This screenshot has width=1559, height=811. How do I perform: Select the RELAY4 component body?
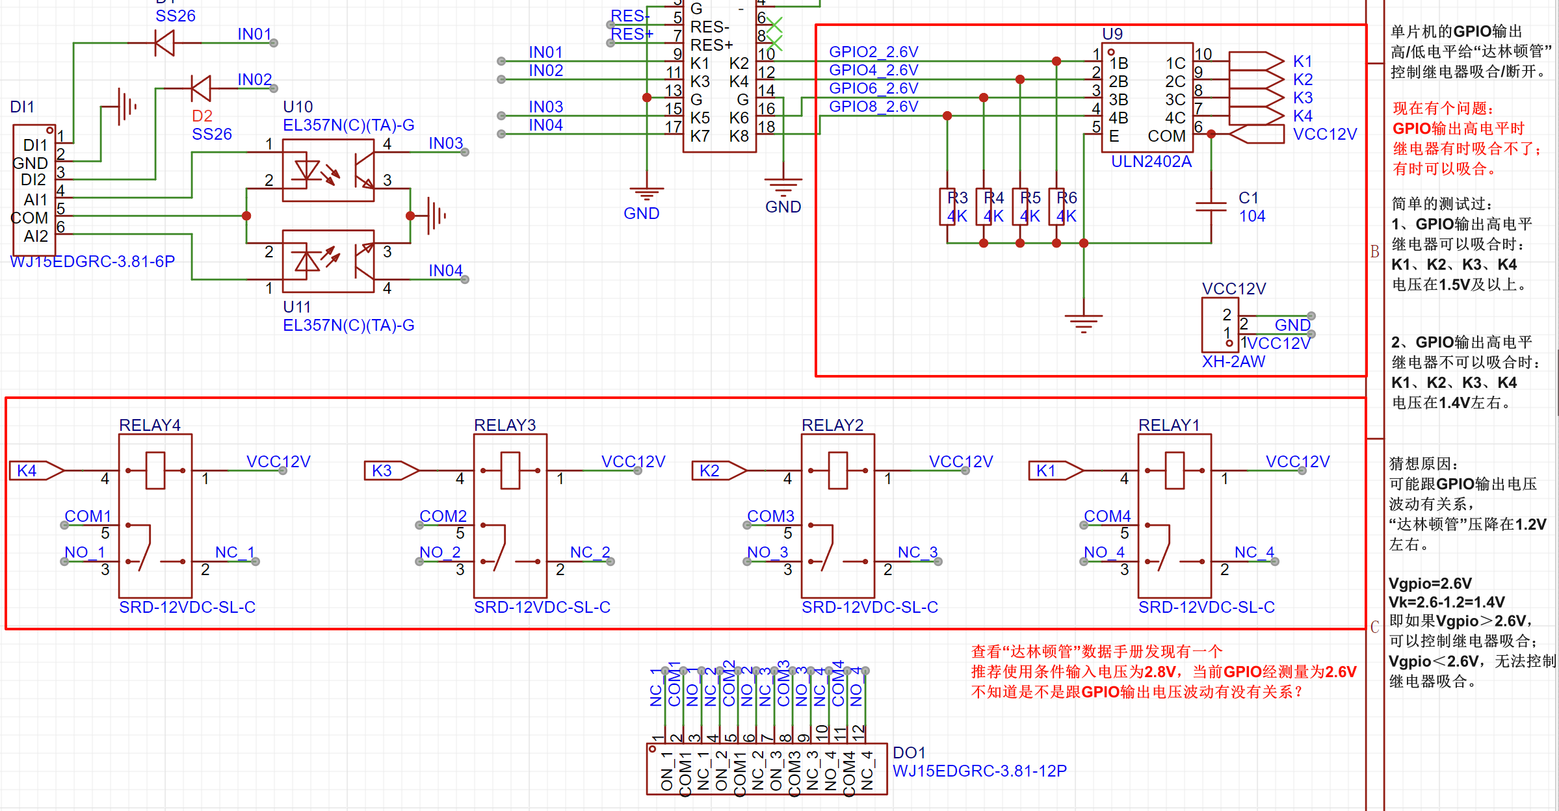coord(155,516)
